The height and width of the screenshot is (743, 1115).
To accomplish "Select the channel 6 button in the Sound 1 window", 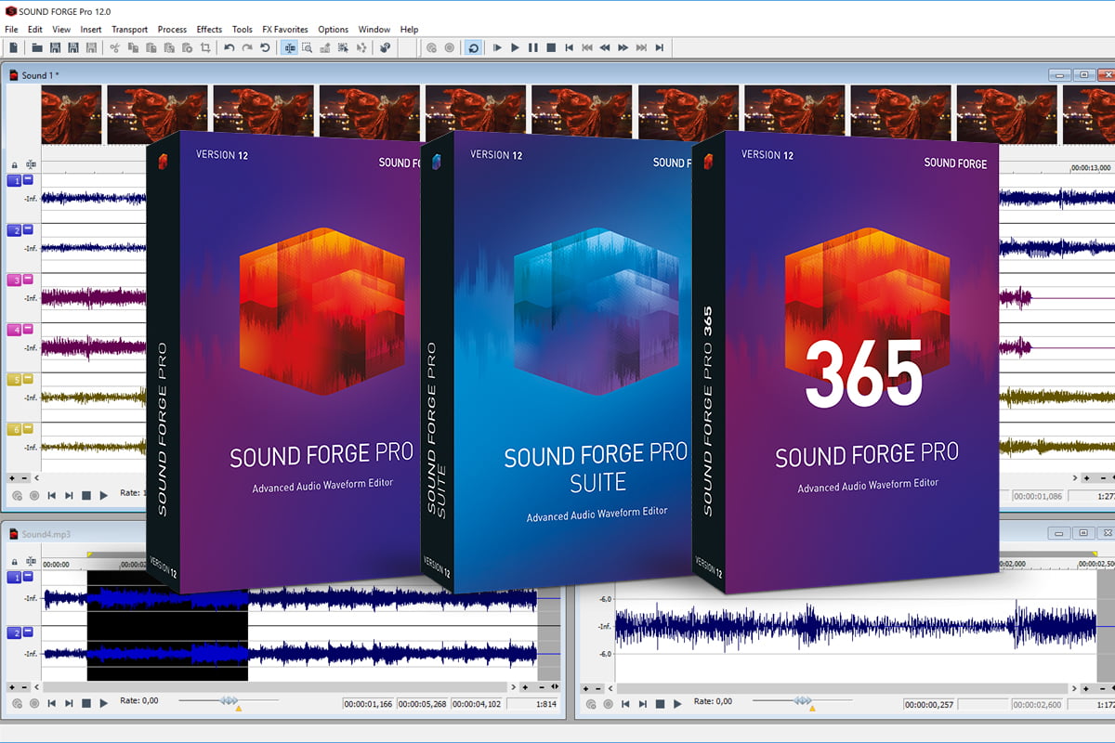I will coord(14,429).
